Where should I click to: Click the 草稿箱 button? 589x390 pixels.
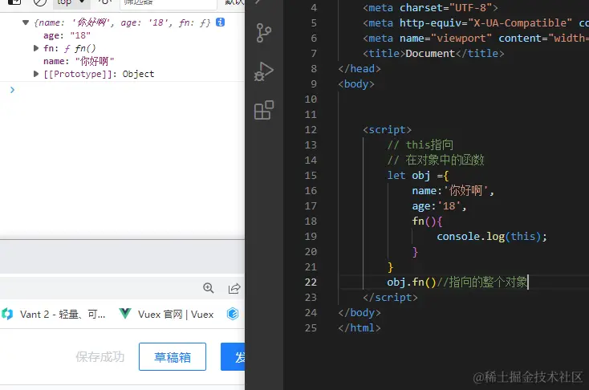point(173,356)
